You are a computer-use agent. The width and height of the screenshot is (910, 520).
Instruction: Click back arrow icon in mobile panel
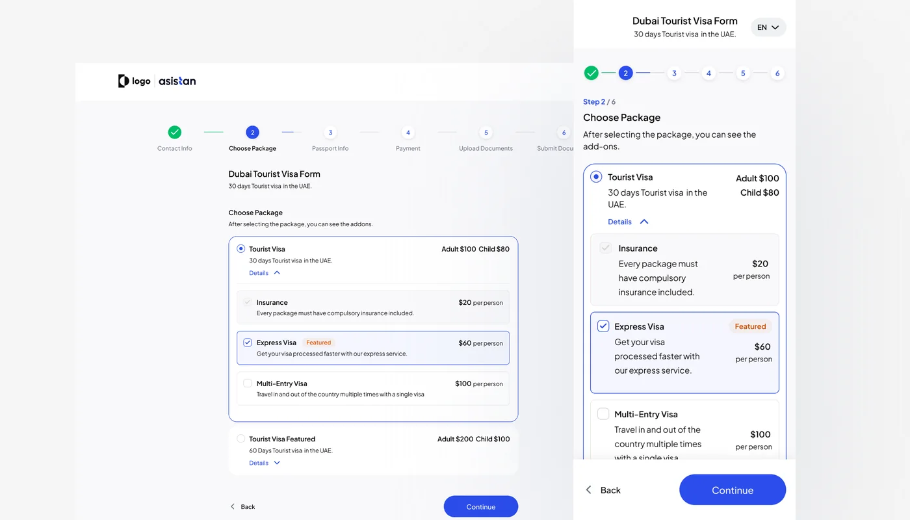(589, 489)
